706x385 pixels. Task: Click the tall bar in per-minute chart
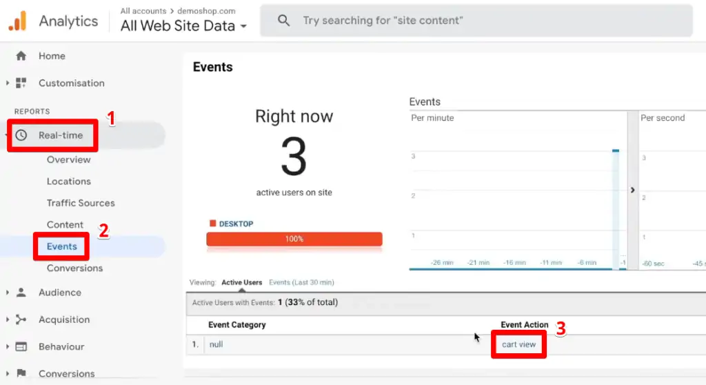[616, 209]
